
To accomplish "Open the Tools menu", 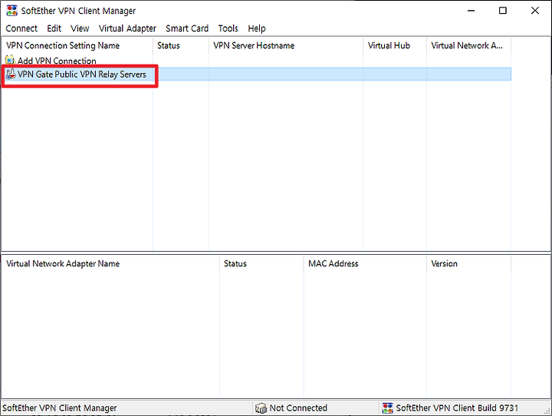I will pos(228,28).
